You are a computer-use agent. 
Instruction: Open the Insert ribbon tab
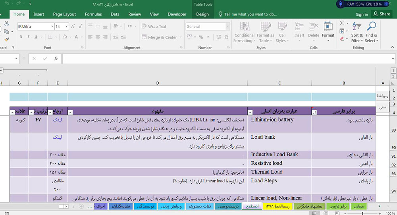(39, 14)
